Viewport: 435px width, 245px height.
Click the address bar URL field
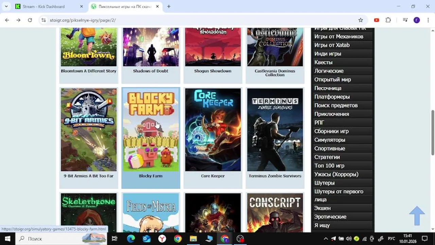point(201,20)
